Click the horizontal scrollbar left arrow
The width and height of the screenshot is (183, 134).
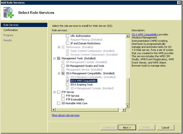tap(54, 110)
